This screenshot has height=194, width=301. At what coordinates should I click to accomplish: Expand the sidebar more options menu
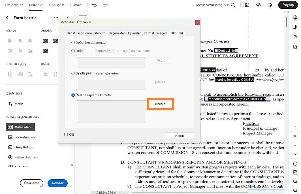tap(56, 18)
